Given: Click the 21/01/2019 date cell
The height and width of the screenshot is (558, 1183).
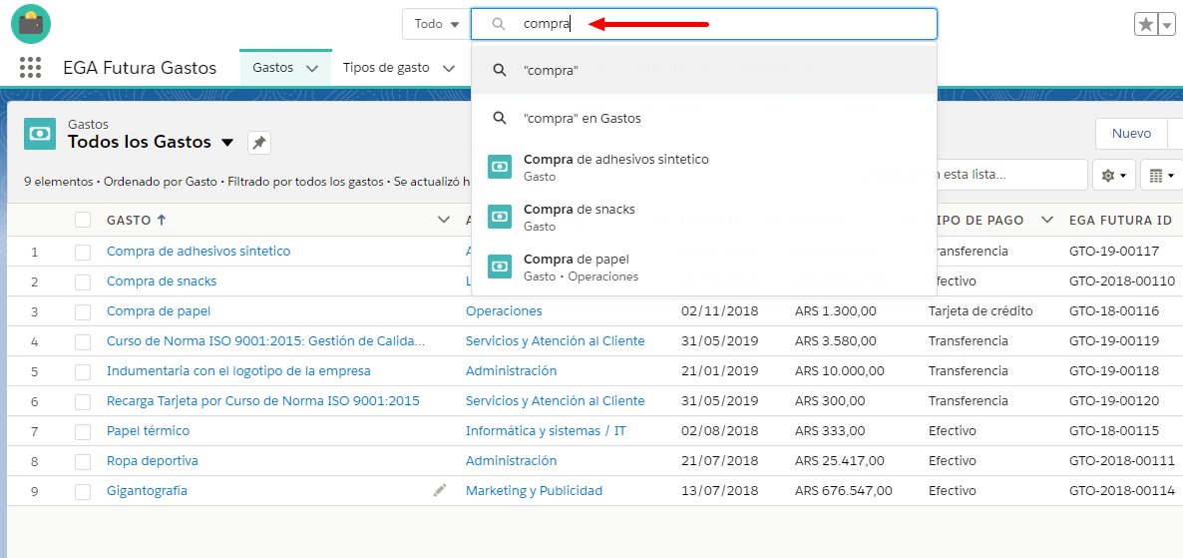Looking at the screenshot, I should point(720,370).
